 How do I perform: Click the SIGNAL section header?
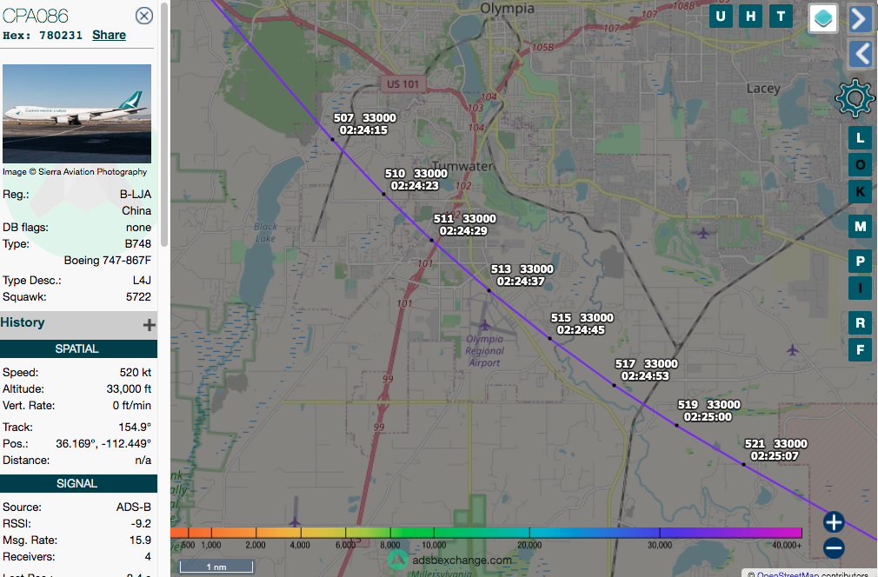pos(78,483)
